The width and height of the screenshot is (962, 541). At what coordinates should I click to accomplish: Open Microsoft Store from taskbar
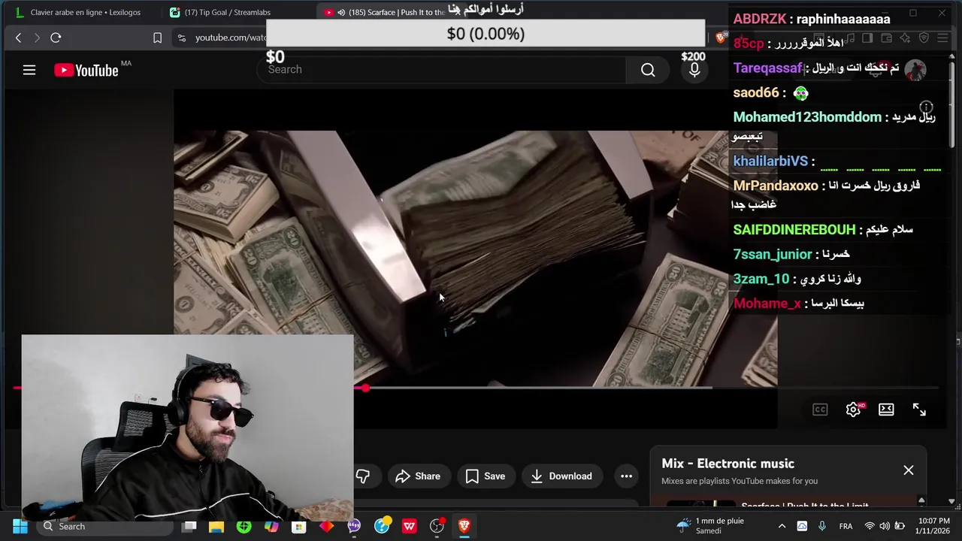[298, 526]
